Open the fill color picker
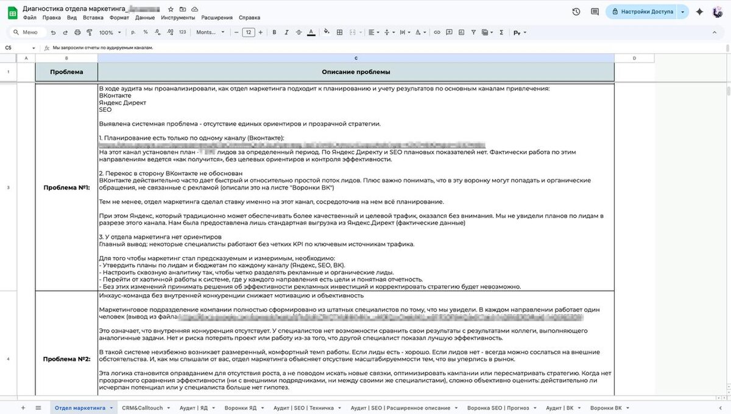The image size is (731, 414). click(327, 32)
